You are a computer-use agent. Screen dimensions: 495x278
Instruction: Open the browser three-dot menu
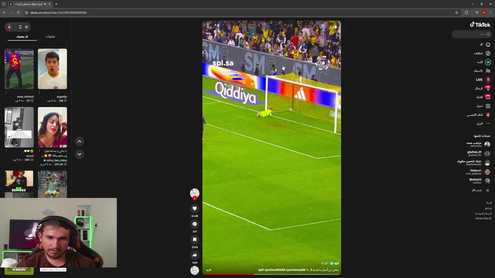(490, 12)
